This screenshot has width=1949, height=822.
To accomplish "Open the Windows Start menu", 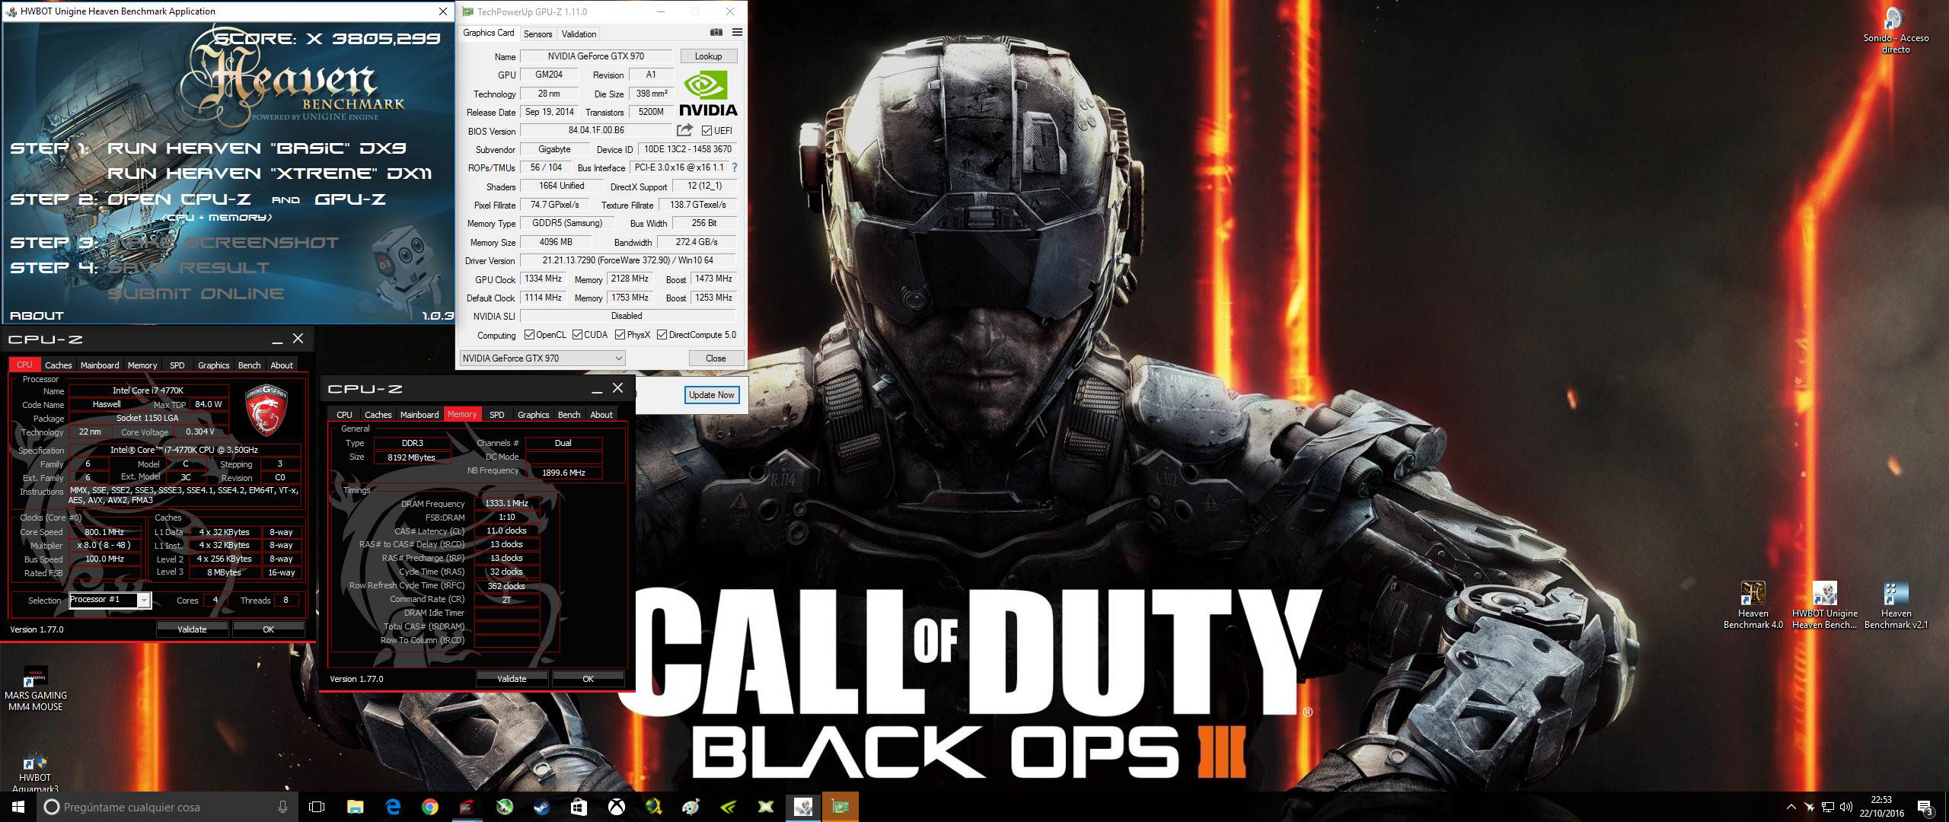I will point(18,807).
